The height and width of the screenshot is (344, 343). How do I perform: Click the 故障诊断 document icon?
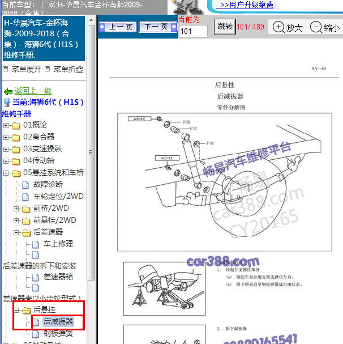(x=25, y=185)
